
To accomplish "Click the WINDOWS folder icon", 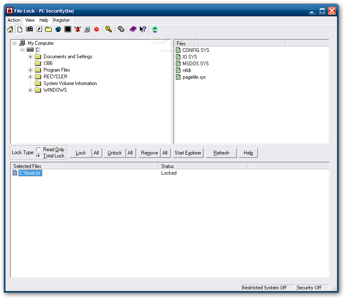I will (38, 90).
